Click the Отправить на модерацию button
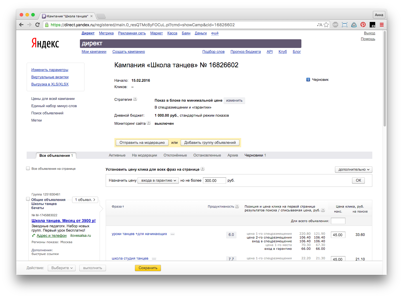Viewport: 403px width, 298px height. [142, 143]
